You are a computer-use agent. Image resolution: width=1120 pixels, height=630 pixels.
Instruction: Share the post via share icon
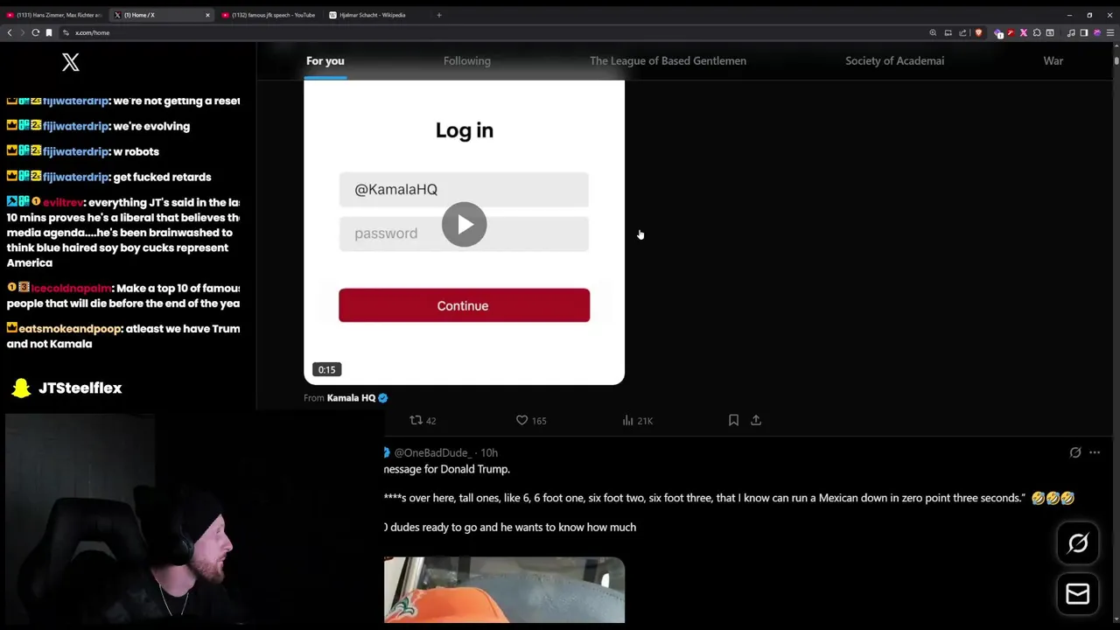click(x=756, y=421)
